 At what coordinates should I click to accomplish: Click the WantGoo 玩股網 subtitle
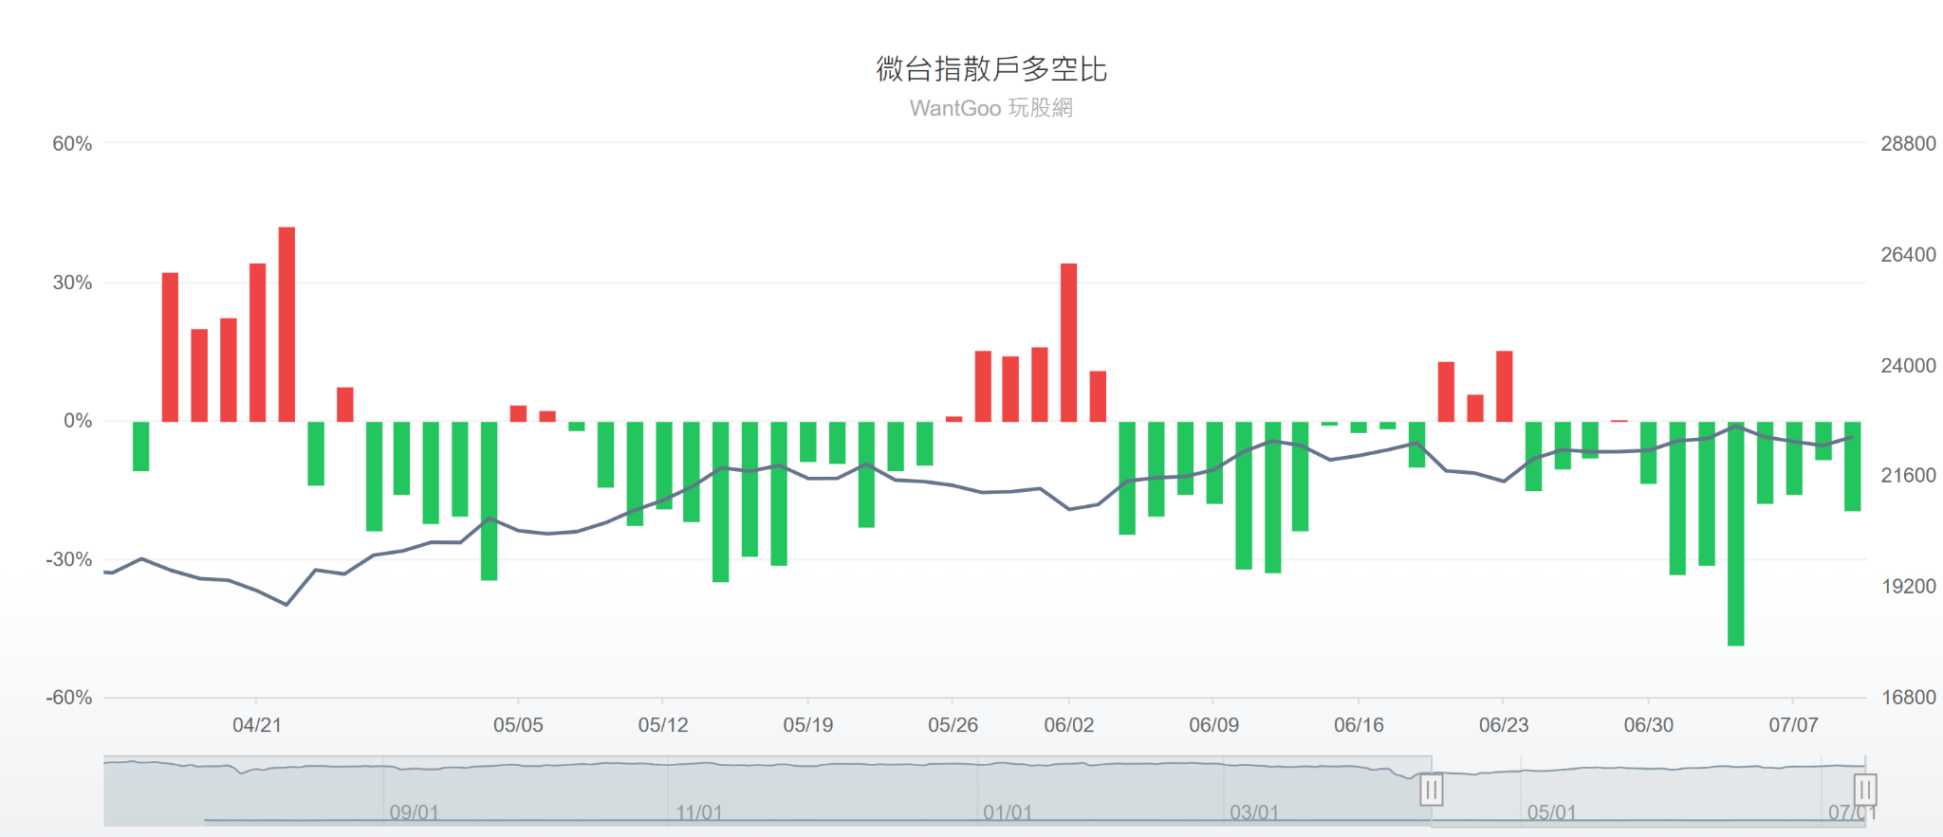tap(990, 108)
